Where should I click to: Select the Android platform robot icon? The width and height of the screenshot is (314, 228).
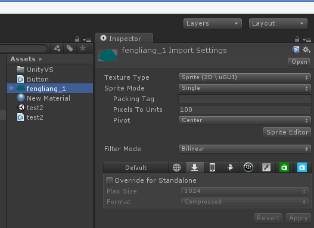[231, 167]
